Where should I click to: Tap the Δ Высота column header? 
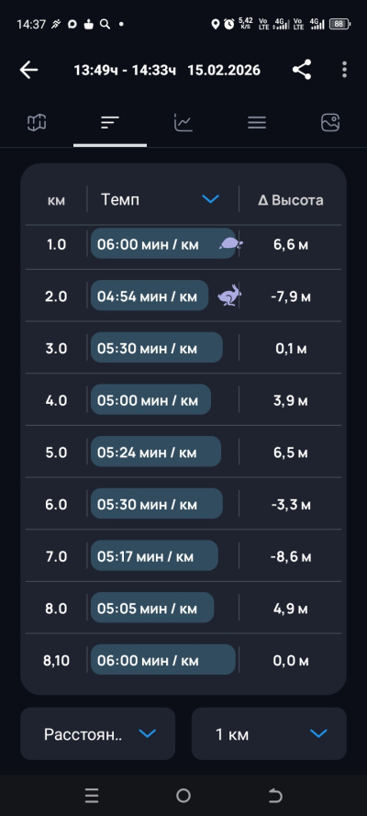(291, 200)
